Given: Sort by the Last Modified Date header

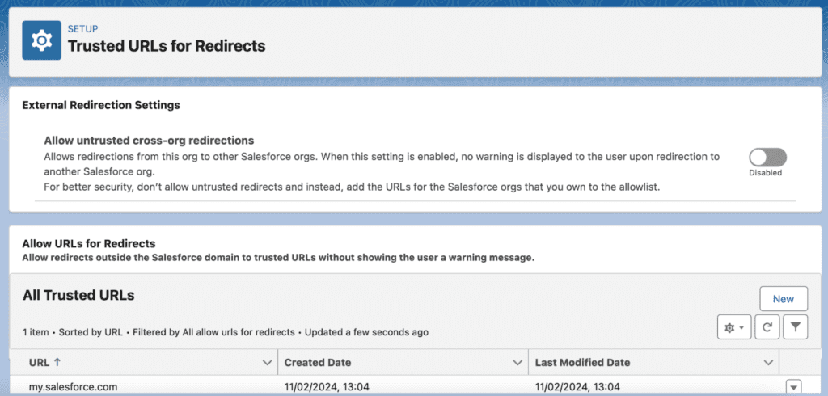Looking at the screenshot, I should 582,363.
